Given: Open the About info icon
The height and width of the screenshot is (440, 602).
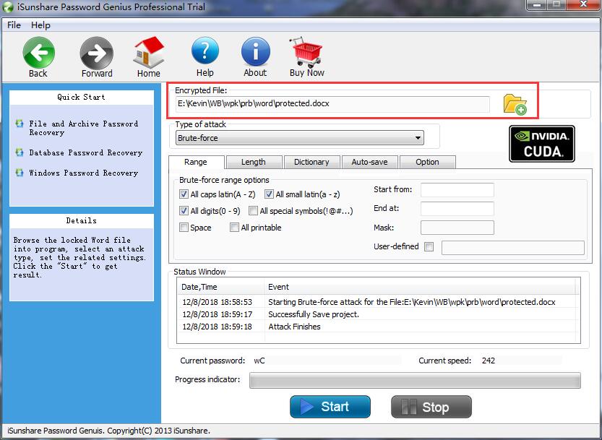Looking at the screenshot, I should [255, 52].
